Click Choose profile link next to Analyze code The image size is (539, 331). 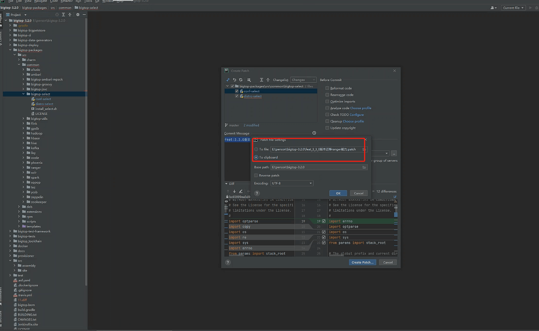pyautogui.click(x=361, y=108)
